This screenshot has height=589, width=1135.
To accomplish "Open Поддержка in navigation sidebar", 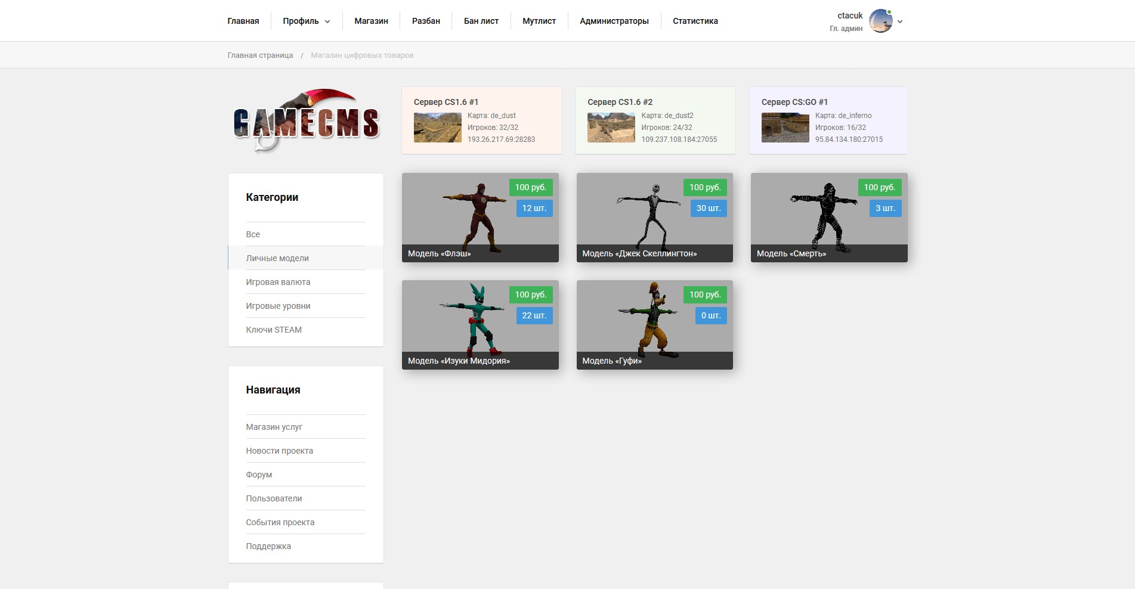I will pyautogui.click(x=268, y=546).
